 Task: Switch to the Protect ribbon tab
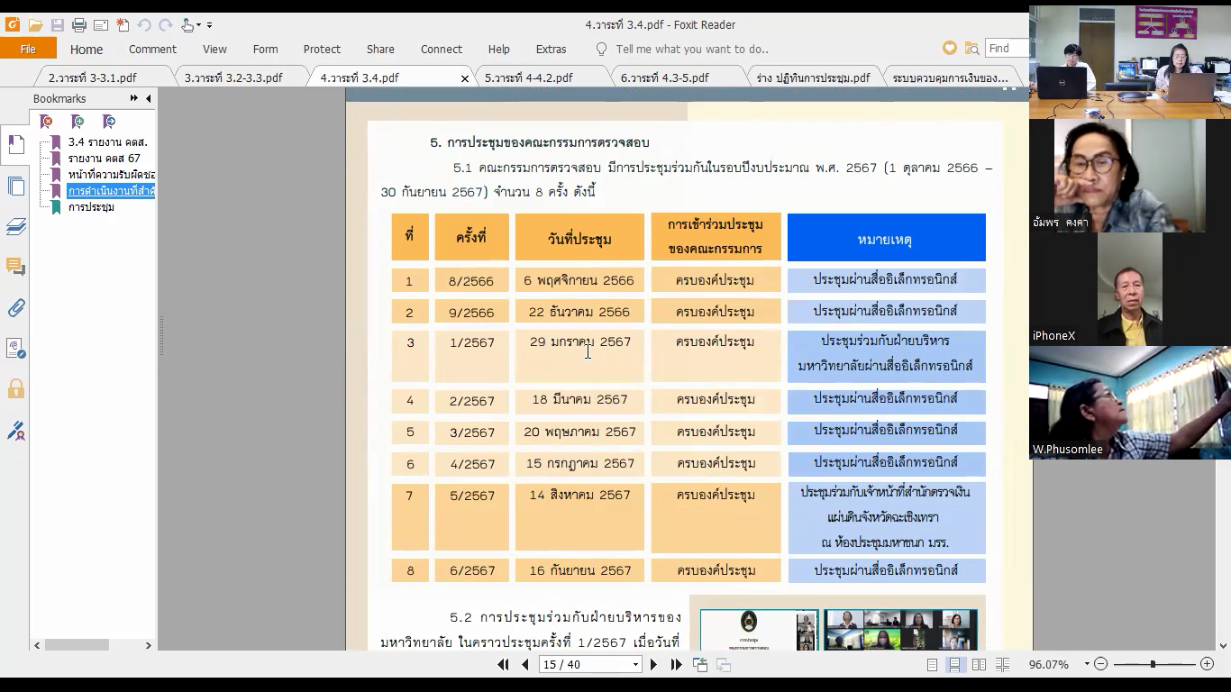pyautogui.click(x=322, y=50)
